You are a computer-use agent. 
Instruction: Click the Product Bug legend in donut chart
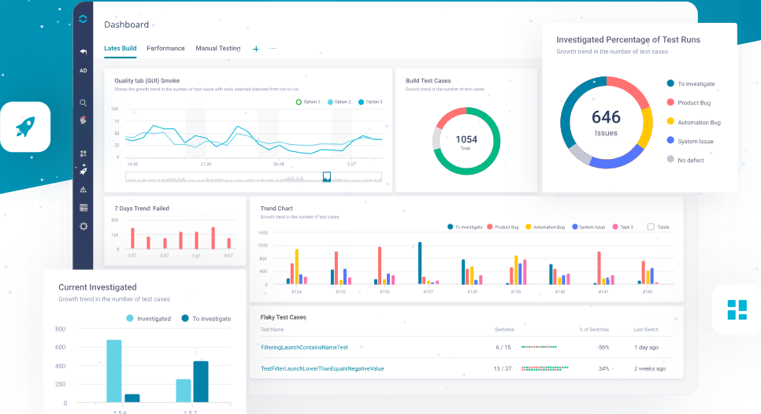pos(693,103)
